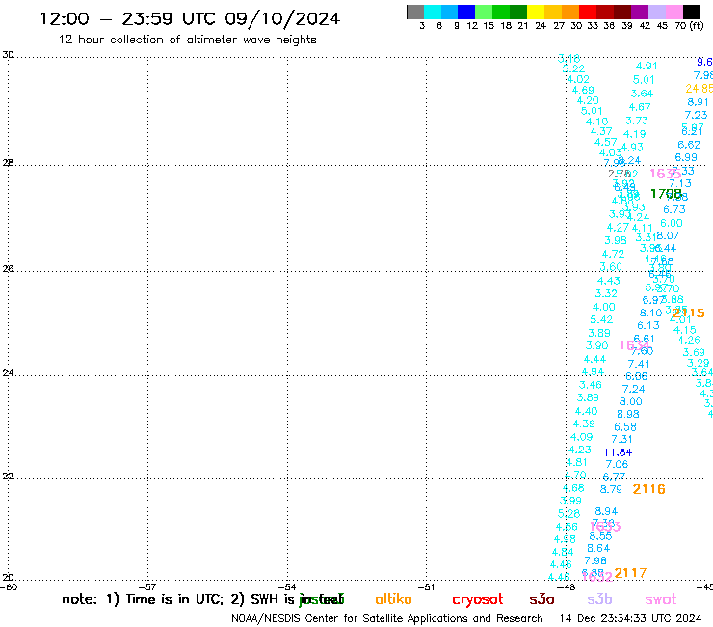Click the '12:00 – 23:59 UTC 09/10/2024' title
Screen dimensions: 713x627
[x=190, y=18]
